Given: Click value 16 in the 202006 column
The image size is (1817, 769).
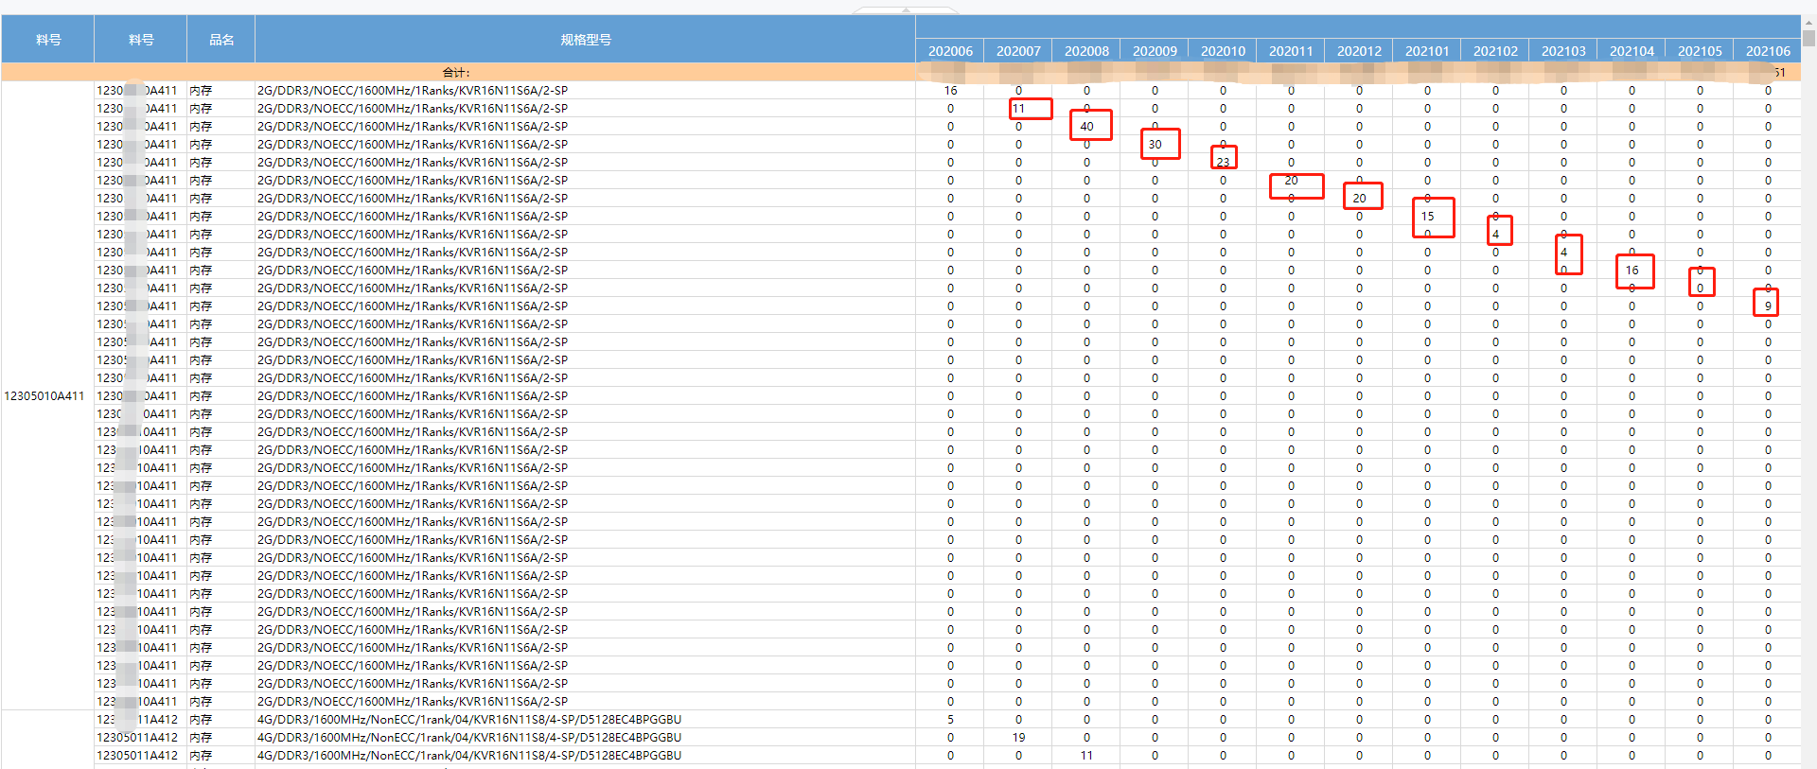Looking at the screenshot, I should [x=950, y=91].
